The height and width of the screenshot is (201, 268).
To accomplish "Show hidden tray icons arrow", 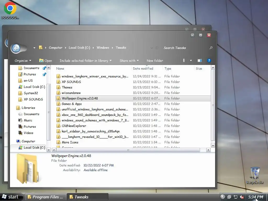I will click(x=222, y=197).
